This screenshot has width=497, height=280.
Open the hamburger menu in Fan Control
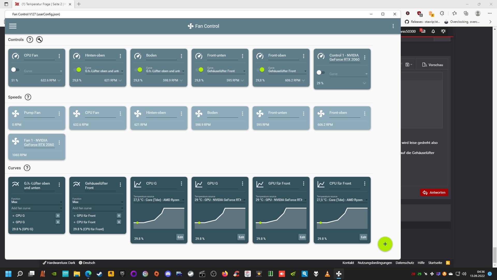13,26
